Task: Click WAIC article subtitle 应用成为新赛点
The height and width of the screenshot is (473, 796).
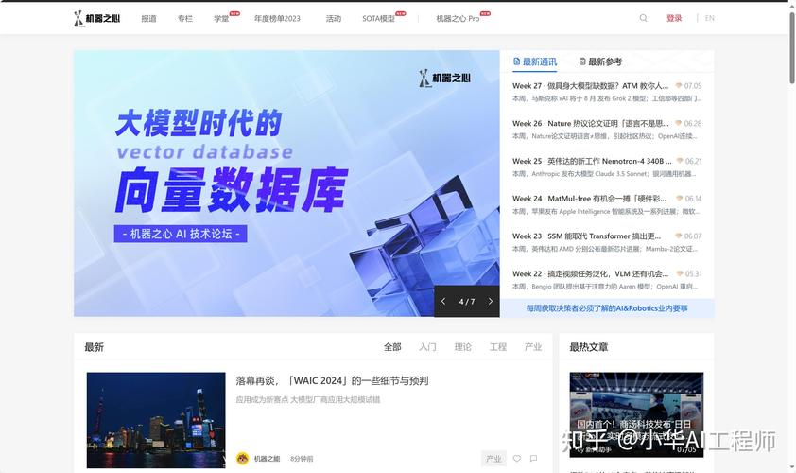Action: [307, 400]
